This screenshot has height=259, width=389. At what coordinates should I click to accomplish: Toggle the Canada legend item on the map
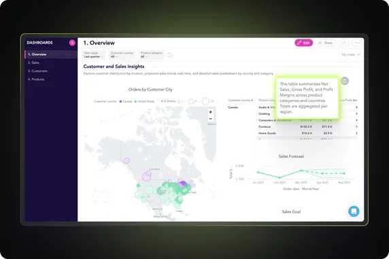126,101
